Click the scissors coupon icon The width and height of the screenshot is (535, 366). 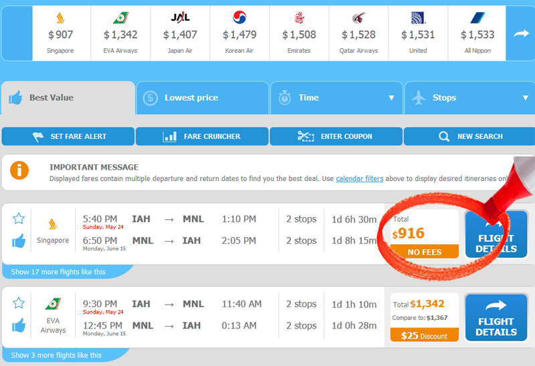[306, 136]
